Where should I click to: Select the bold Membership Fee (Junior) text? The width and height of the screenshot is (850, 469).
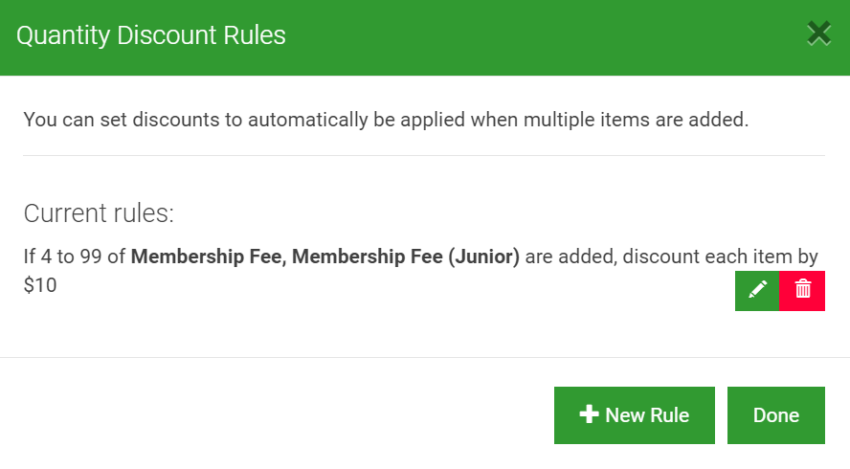pos(406,257)
